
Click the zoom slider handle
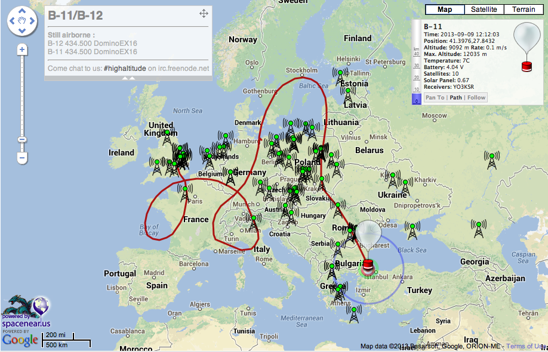coord(22,139)
